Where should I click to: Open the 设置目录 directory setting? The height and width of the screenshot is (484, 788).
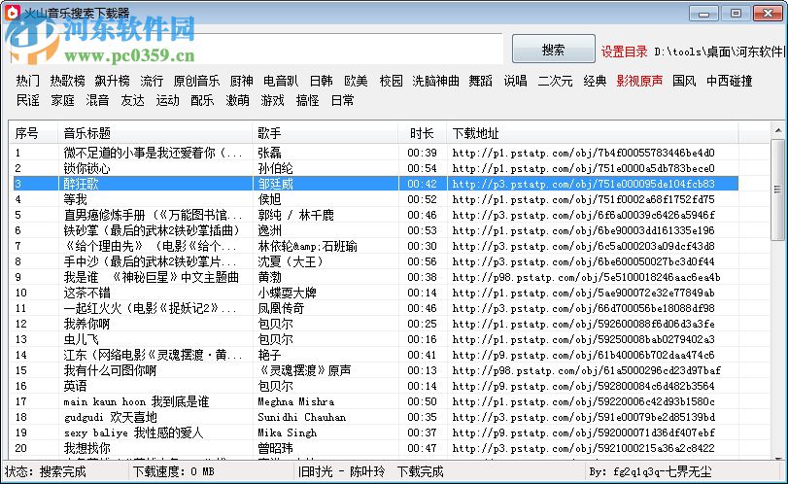[x=624, y=52]
